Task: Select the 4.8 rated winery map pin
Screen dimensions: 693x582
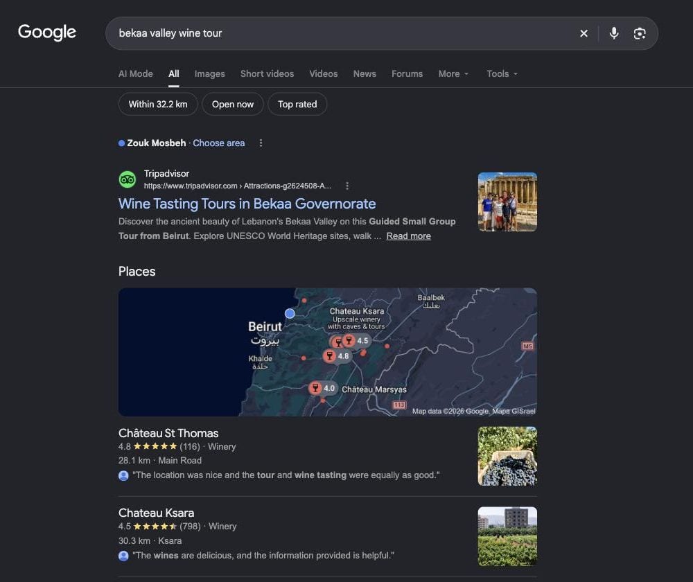Action: coord(336,356)
